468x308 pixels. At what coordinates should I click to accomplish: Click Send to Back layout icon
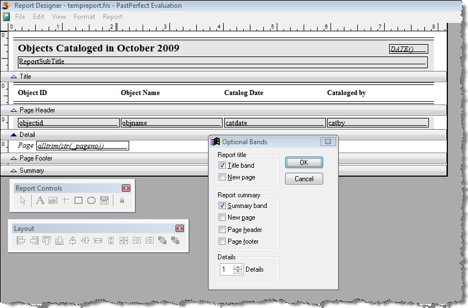tap(176, 240)
